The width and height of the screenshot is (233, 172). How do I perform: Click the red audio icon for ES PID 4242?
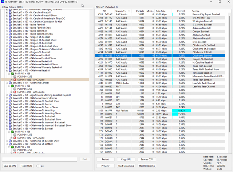click(x=15, y=138)
